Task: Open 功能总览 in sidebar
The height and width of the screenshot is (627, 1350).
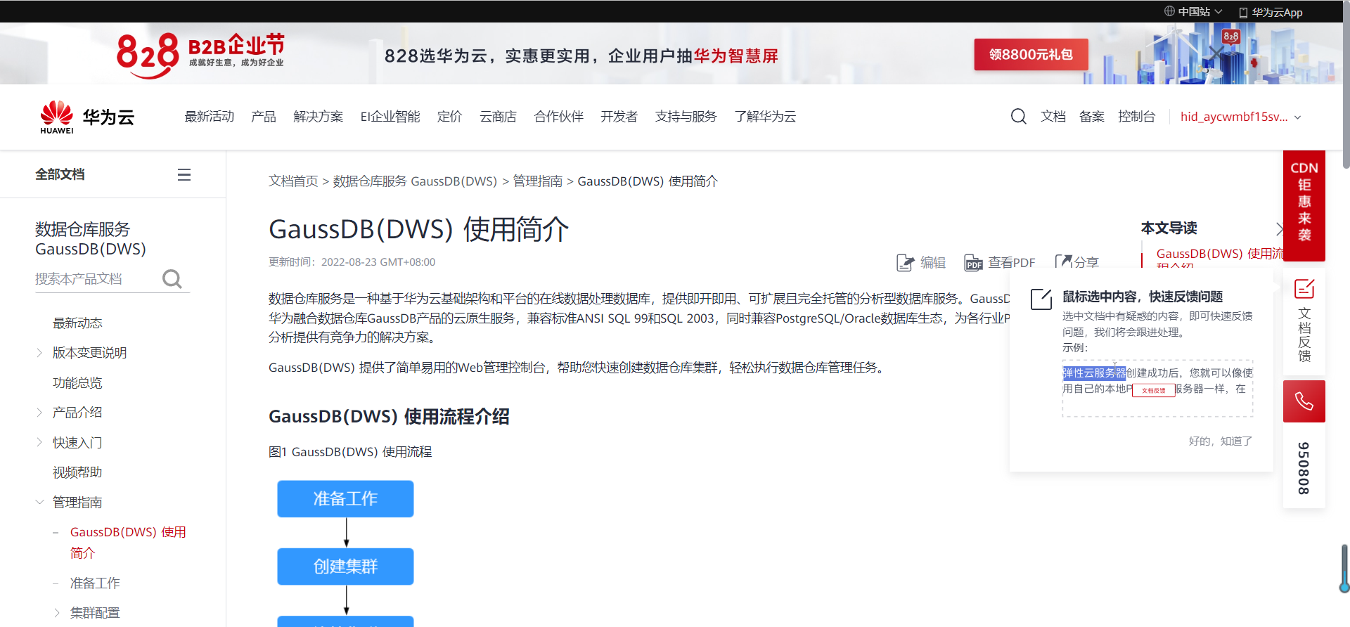Action: (77, 383)
